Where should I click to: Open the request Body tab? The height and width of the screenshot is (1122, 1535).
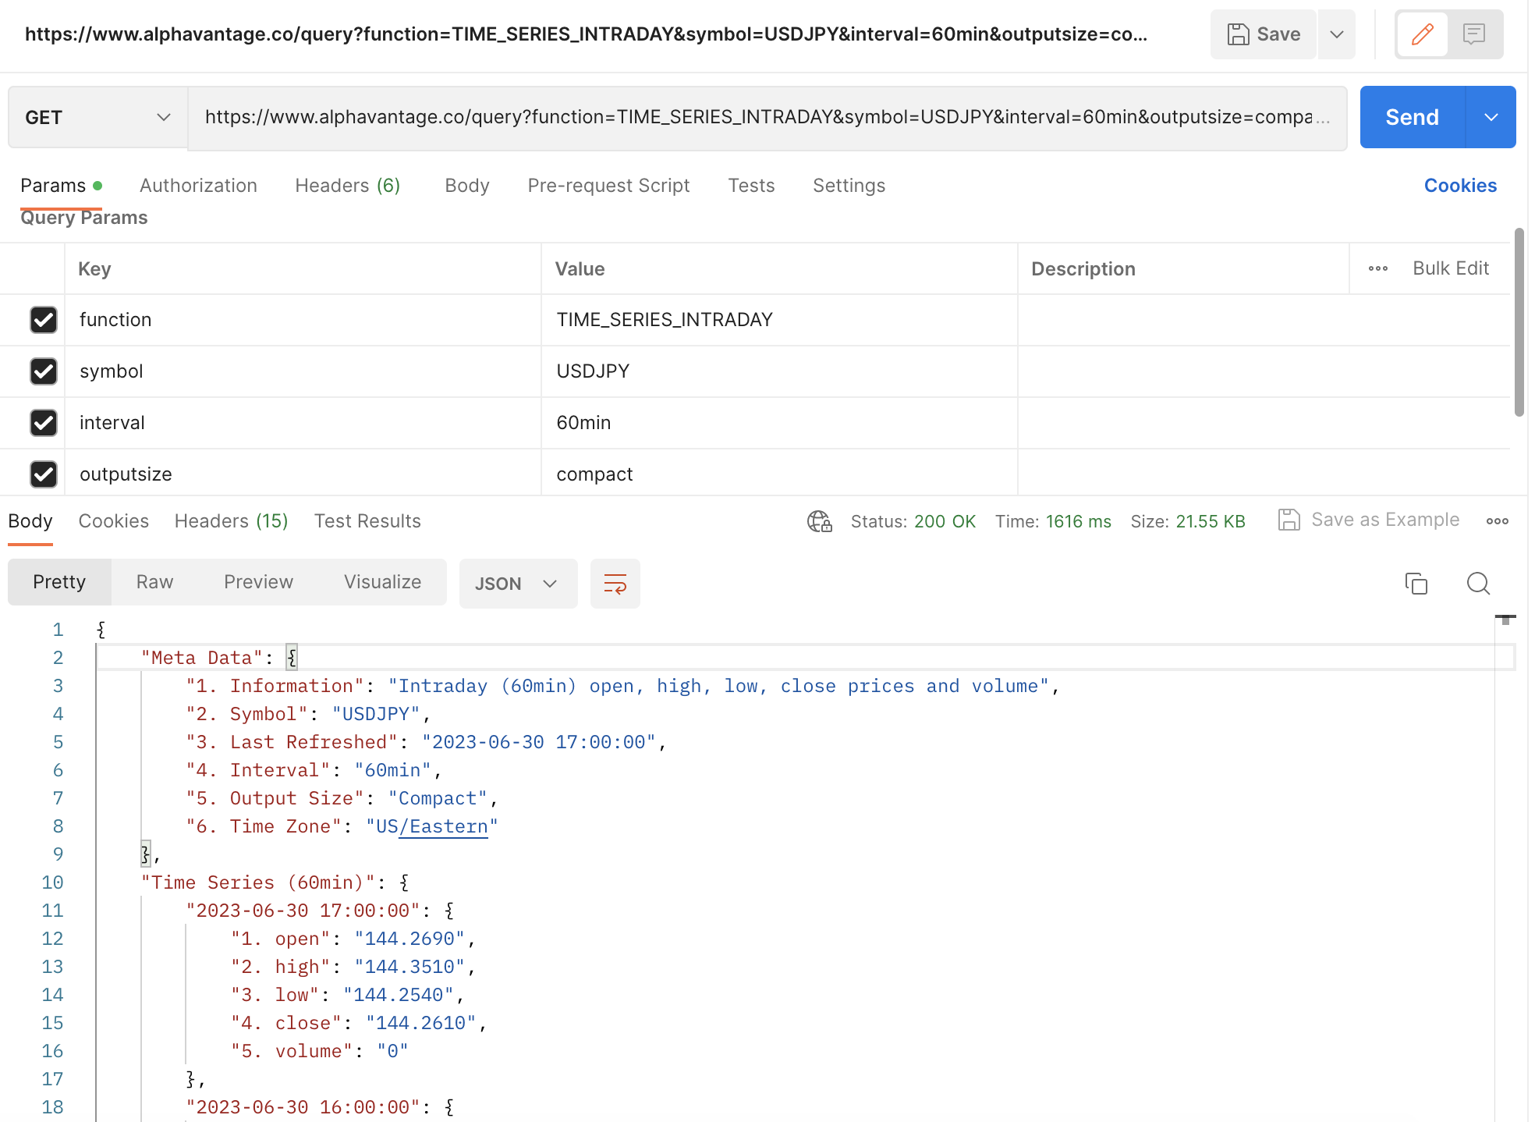click(467, 186)
